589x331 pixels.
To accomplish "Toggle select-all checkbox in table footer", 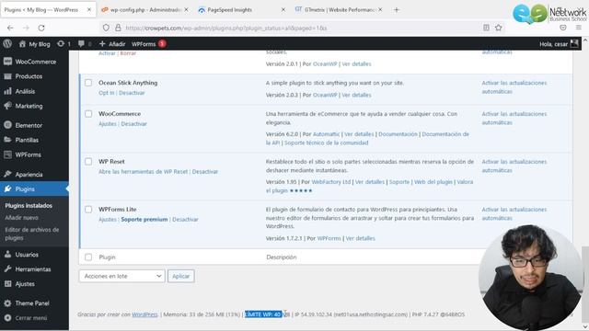I will 88,257.
